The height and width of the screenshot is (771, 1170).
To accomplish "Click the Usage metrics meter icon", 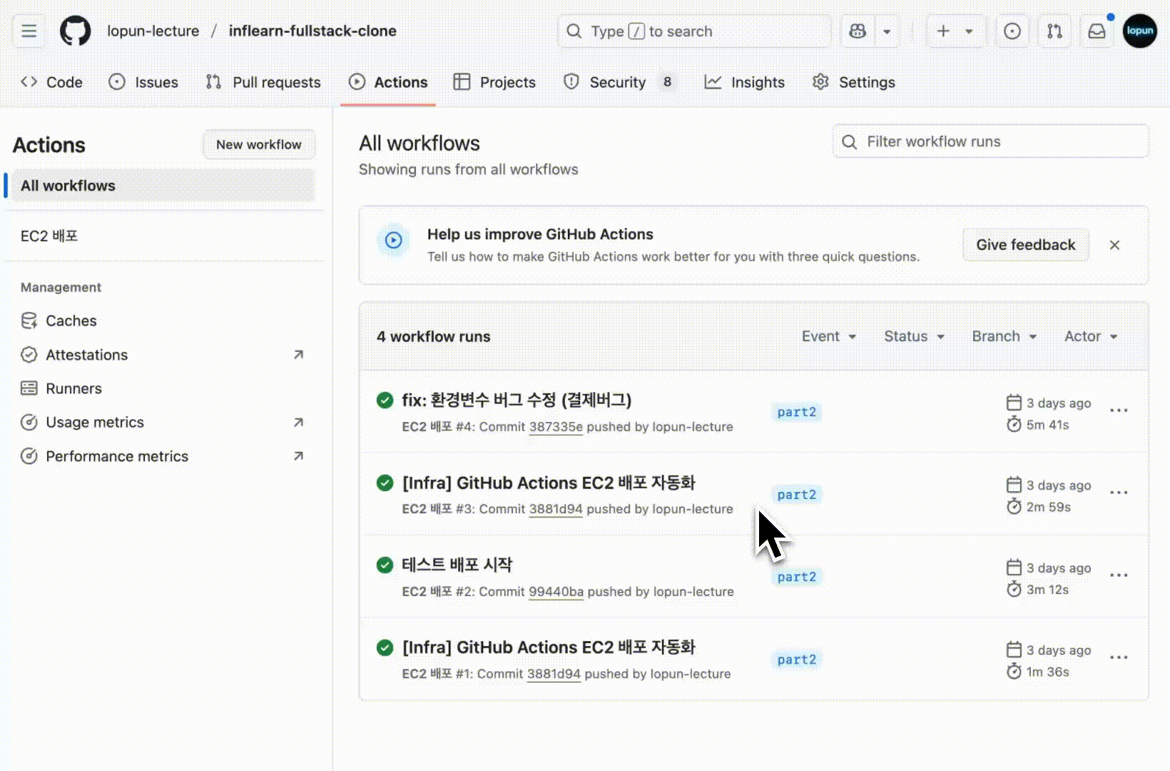I will (29, 423).
